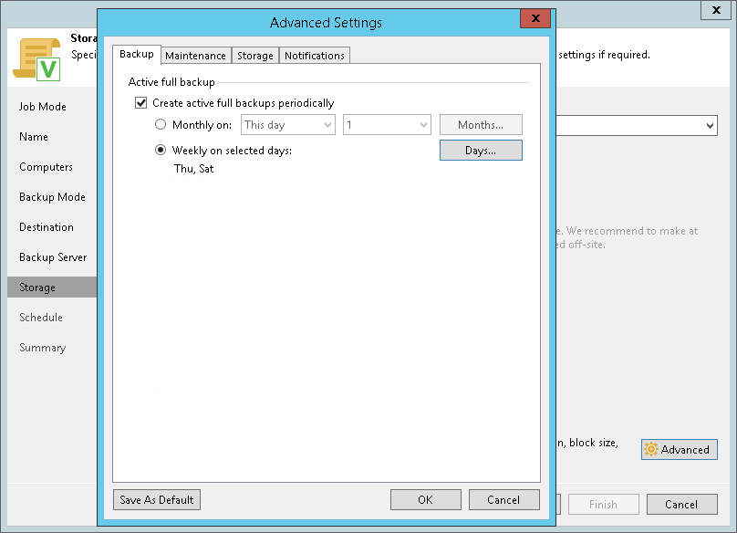The height and width of the screenshot is (533, 737).
Task: Select Weekly on selected days option
Action: (161, 151)
